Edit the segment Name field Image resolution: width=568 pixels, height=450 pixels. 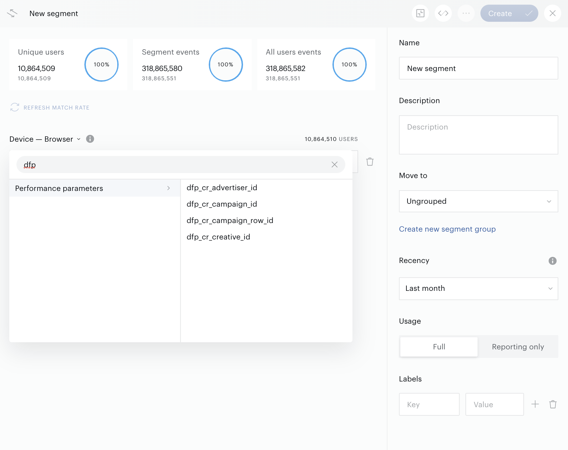click(x=478, y=68)
